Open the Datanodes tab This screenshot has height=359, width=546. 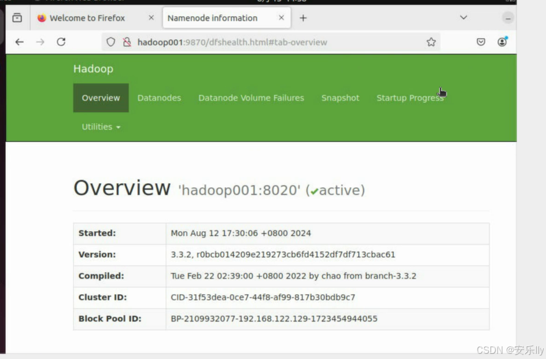tap(159, 98)
